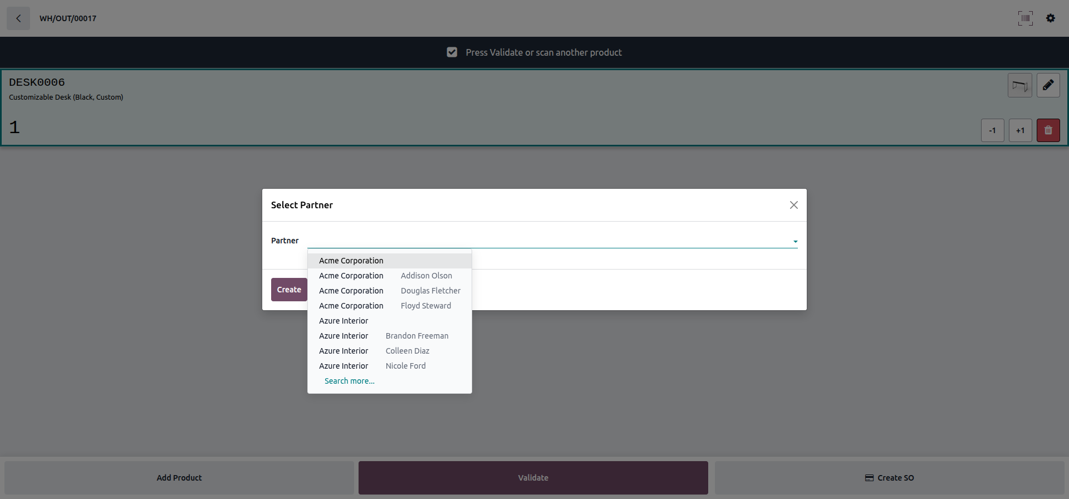Go back using the left arrow icon

[x=18, y=18]
